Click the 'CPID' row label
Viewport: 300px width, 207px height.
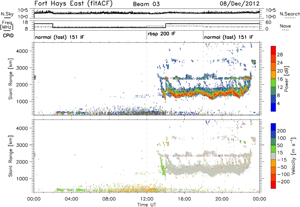click(x=8, y=35)
